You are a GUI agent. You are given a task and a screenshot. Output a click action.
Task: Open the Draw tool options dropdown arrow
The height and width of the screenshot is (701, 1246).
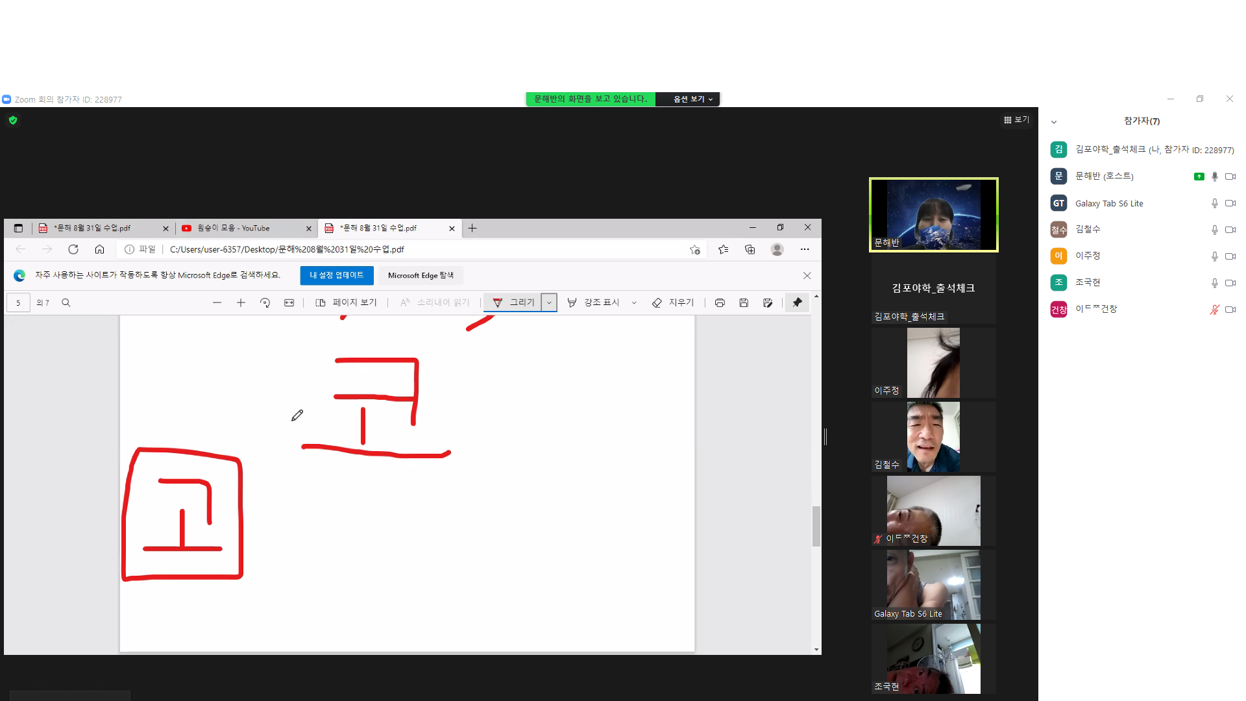click(549, 302)
